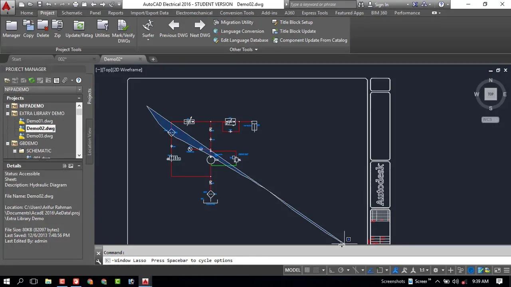Switch to the Schematic ribbon tab
Image resolution: width=511 pixels, height=287 pixels.
[x=72, y=13]
